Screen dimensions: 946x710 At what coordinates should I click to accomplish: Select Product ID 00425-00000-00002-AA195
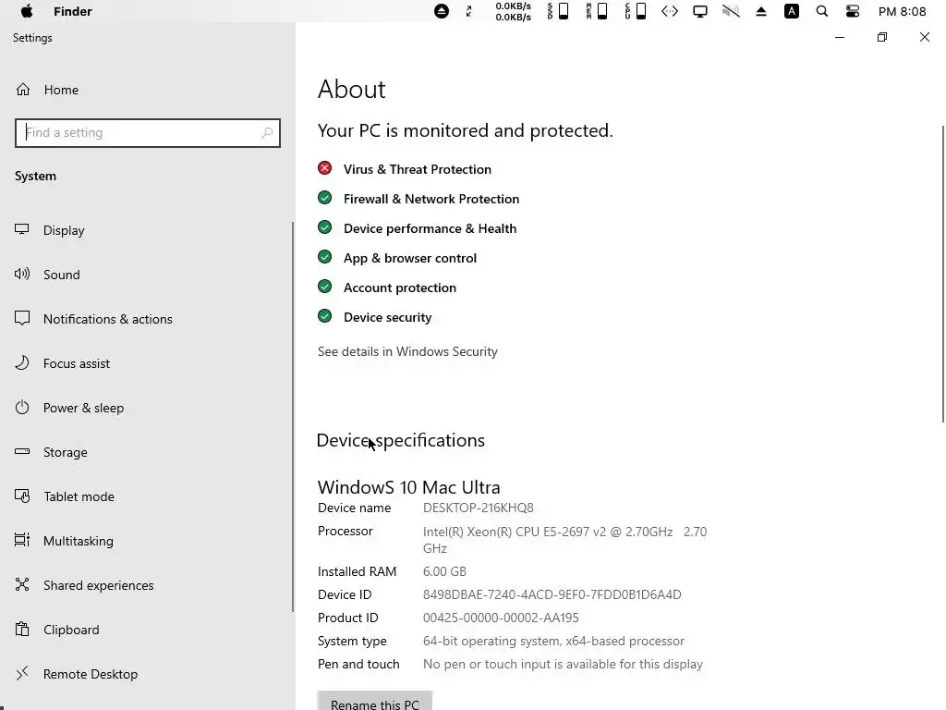coord(501,618)
